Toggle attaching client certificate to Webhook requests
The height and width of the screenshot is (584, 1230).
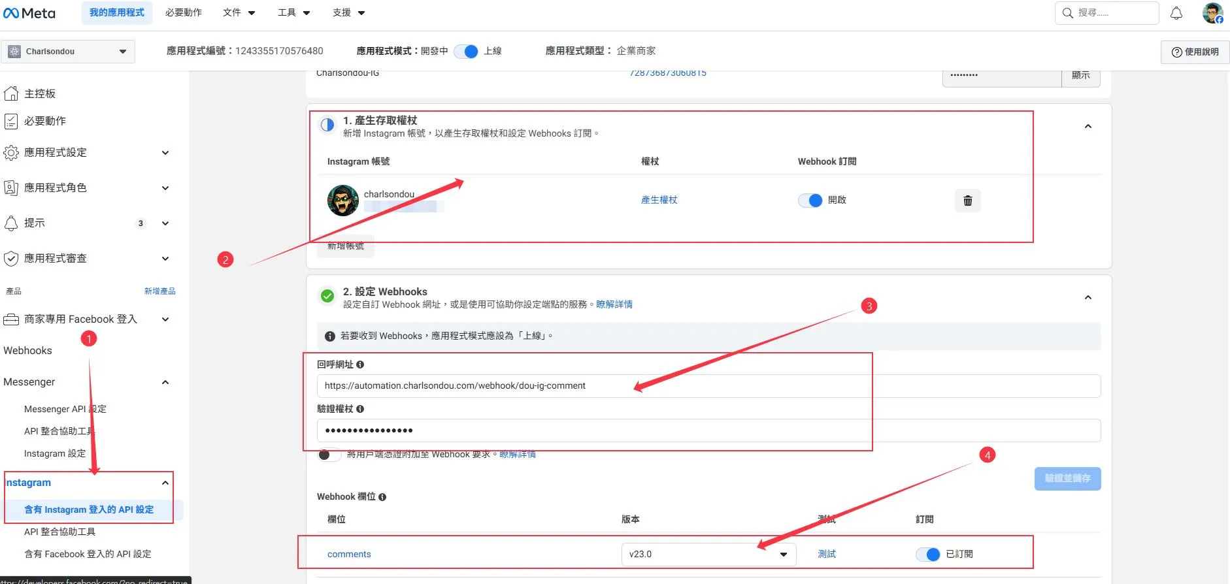[329, 455]
